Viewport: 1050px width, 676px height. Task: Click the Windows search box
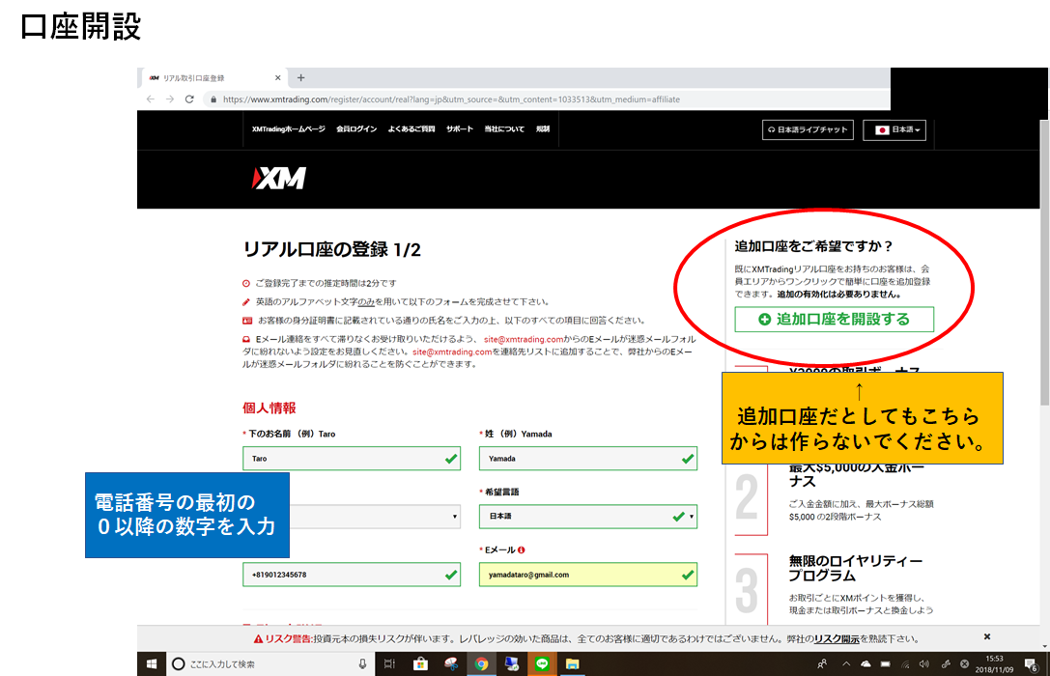coord(271,664)
